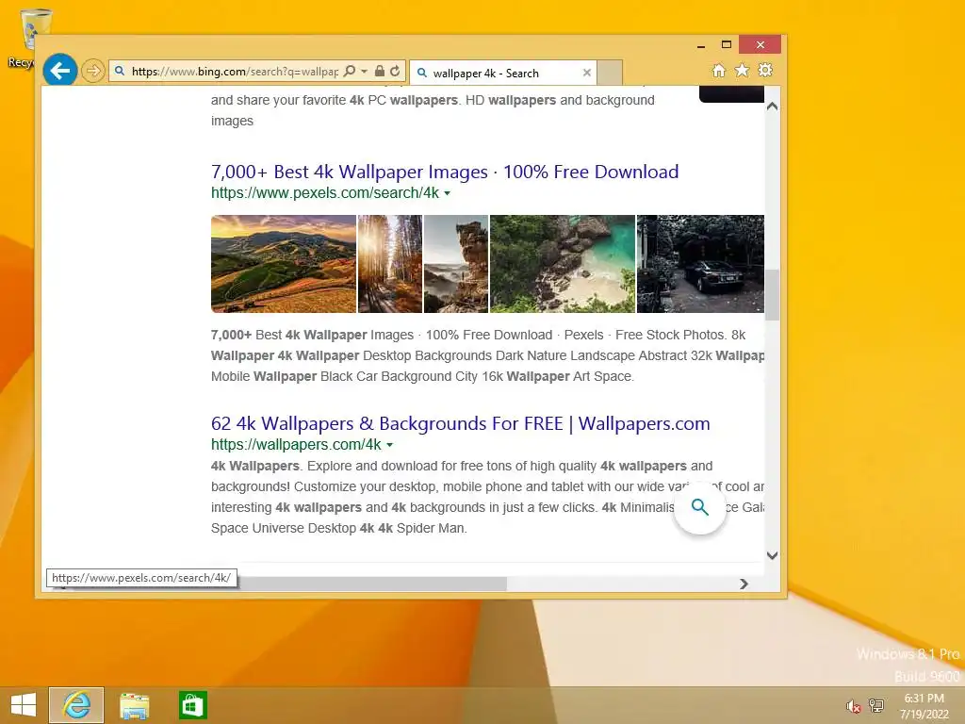Open the aerial turquoise beach thumbnail

pos(563,264)
